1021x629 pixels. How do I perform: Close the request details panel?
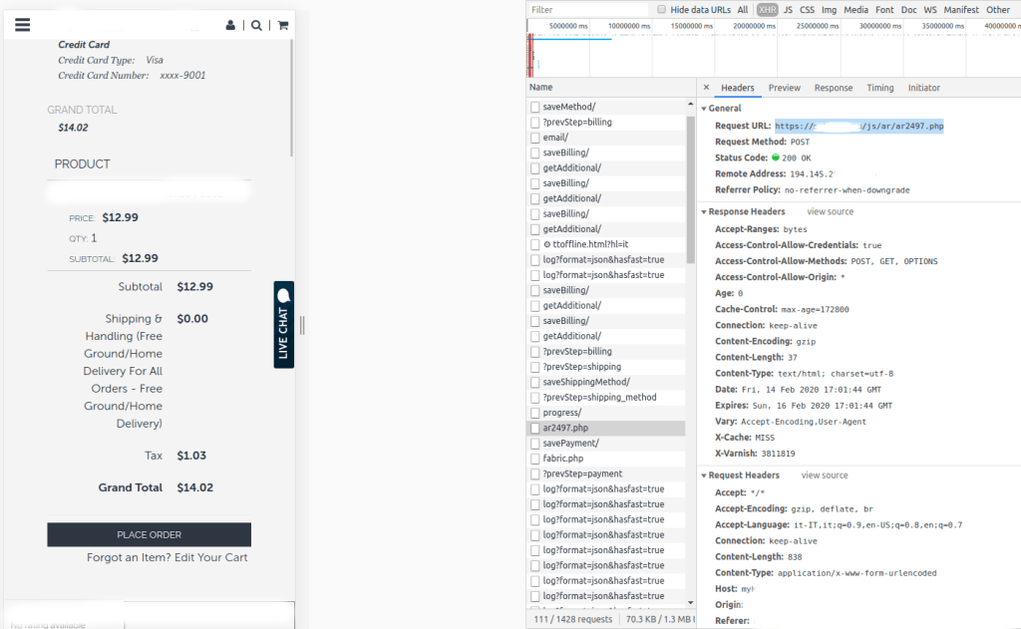coord(707,88)
